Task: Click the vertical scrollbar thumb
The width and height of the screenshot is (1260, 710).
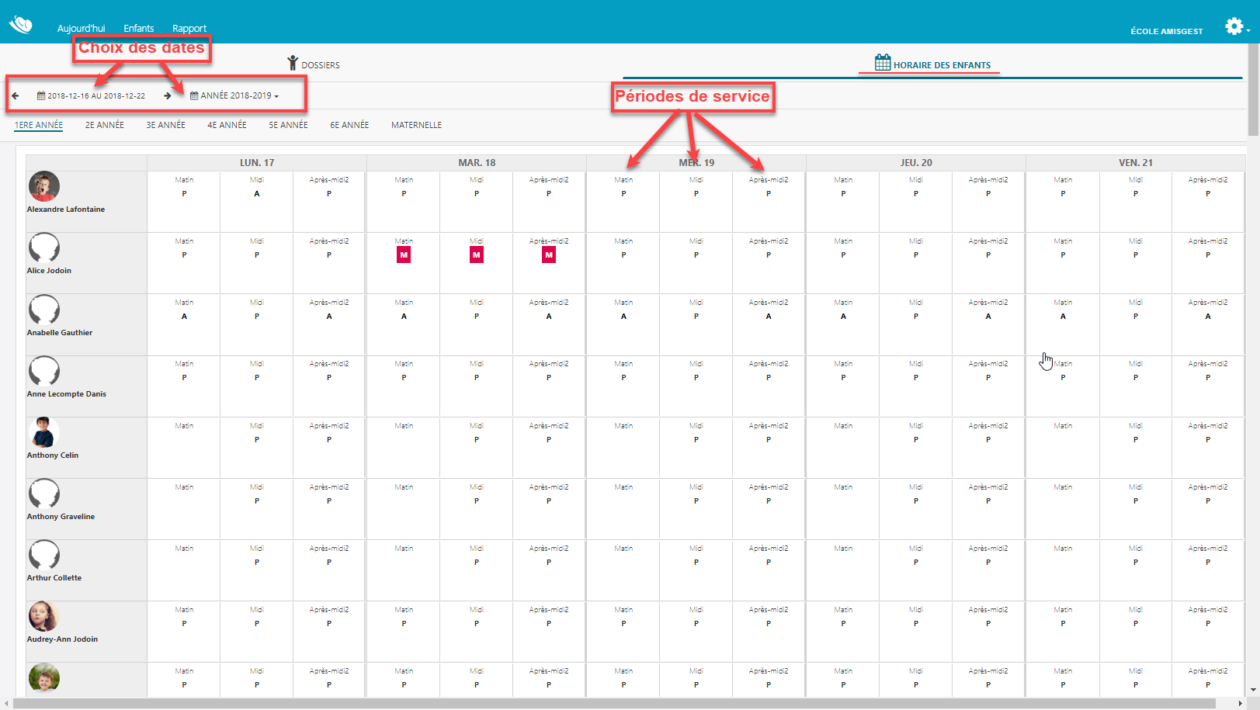Action: click(1253, 91)
